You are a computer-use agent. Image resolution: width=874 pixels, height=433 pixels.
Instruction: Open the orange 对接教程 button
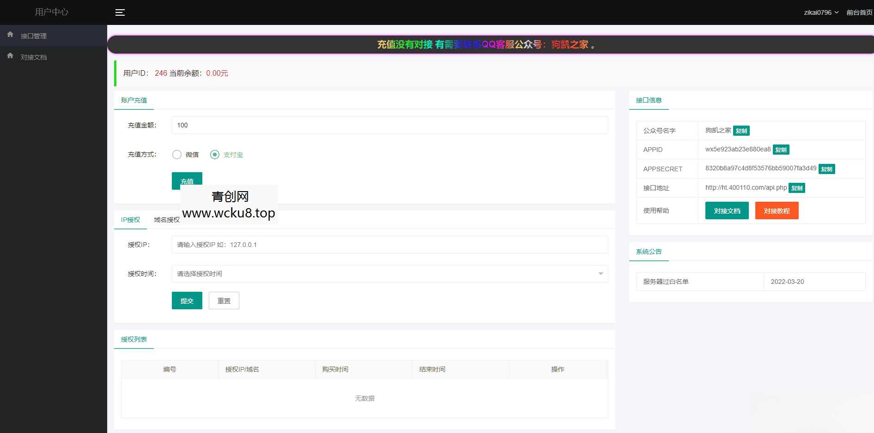tap(777, 211)
